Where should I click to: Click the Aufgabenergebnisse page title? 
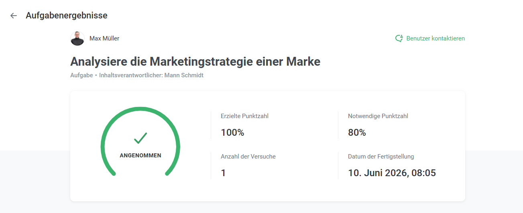tap(67, 16)
